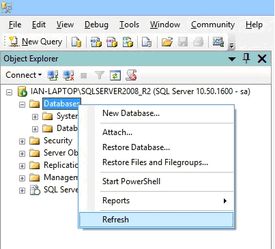Click the server database icon next to IAN-LAPTOP

(x=23, y=91)
